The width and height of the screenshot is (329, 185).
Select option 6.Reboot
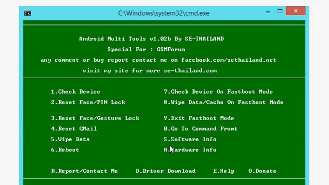65,150
